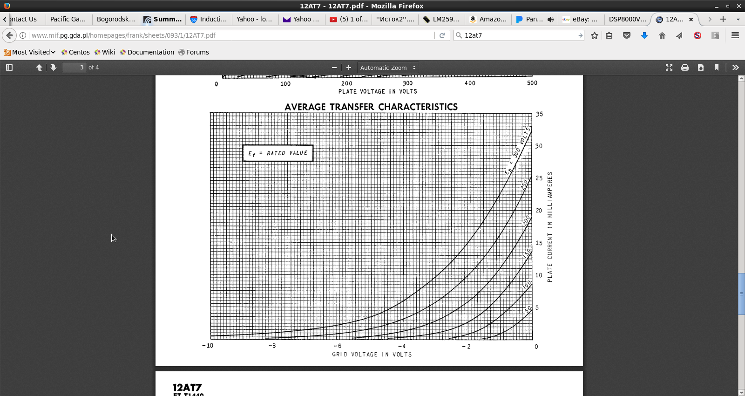
Task: Open Most Visited bookmarks dropdown
Action: click(x=29, y=52)
